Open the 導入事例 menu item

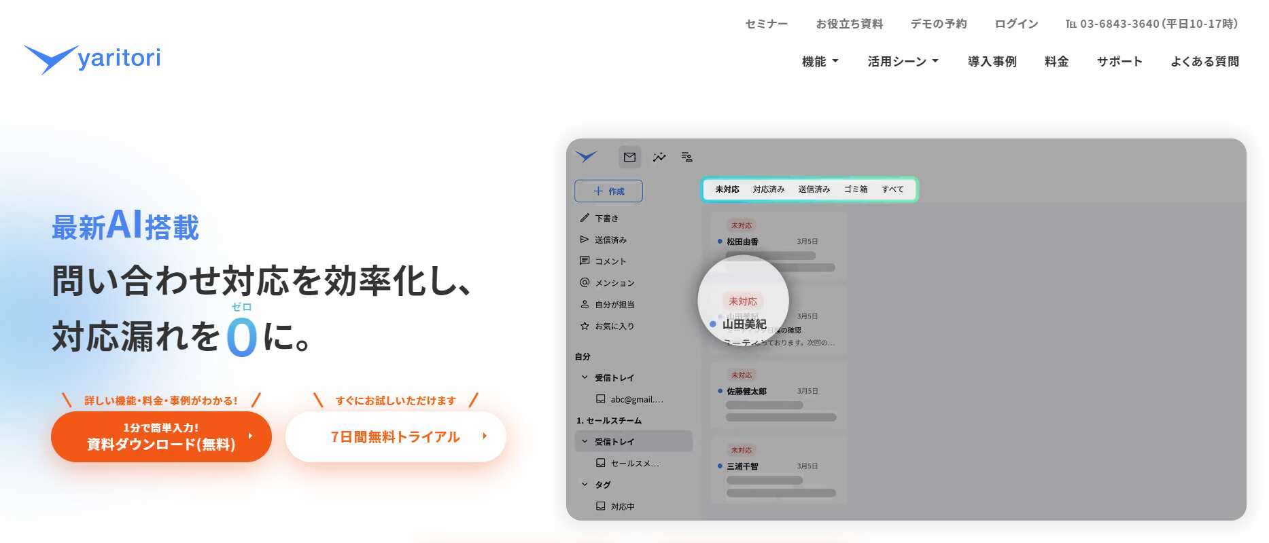tap(992, 62)
